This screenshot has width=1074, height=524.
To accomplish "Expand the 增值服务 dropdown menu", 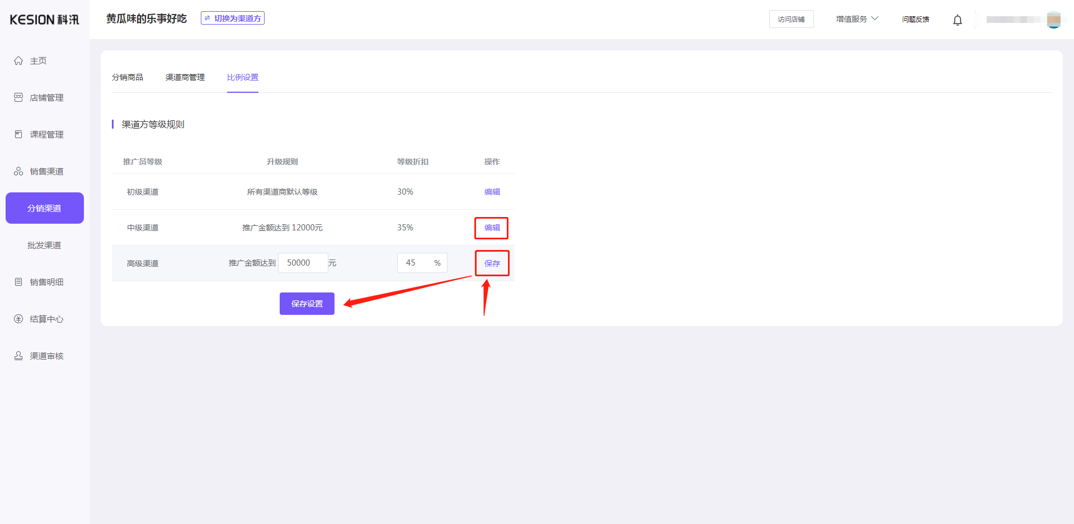I will click(856, 19).
